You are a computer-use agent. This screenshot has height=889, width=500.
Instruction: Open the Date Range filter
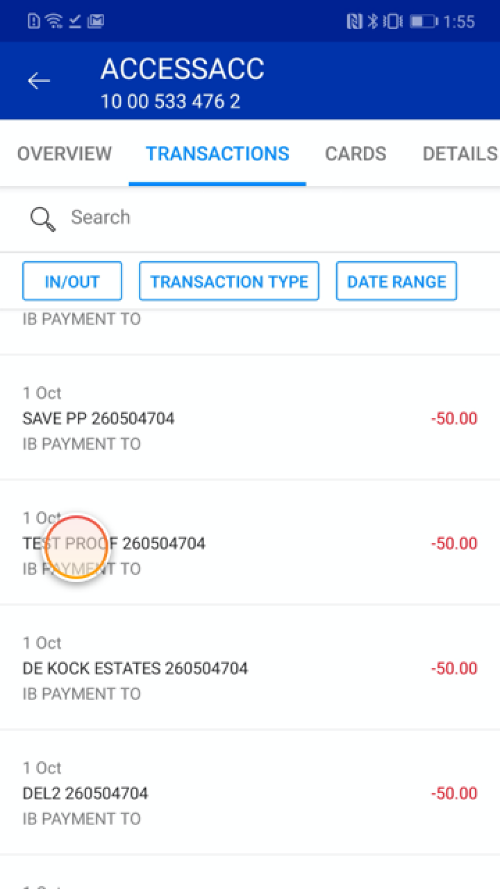point(397,281)
